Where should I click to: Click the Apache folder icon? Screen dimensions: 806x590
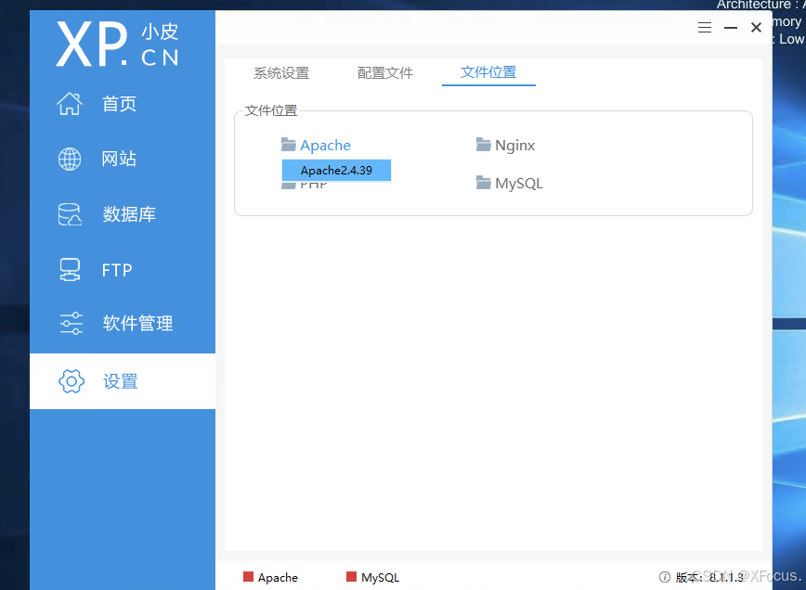[x=289, y=145]
